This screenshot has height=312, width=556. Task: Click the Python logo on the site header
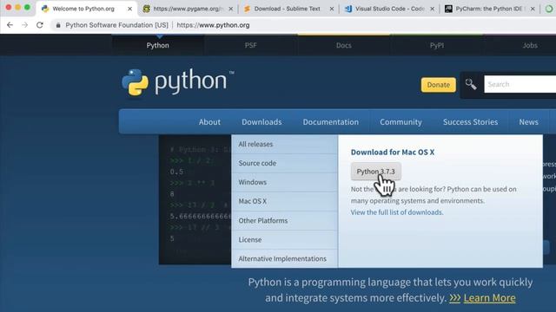[x=177, y=82]
